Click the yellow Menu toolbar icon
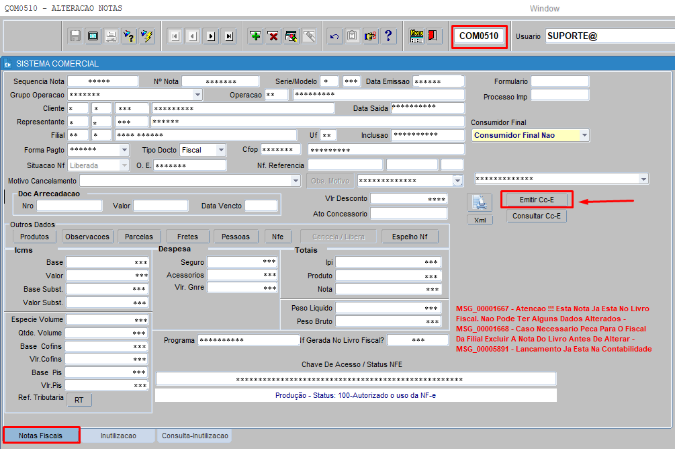Screen dimensions: 675x449 416,36
